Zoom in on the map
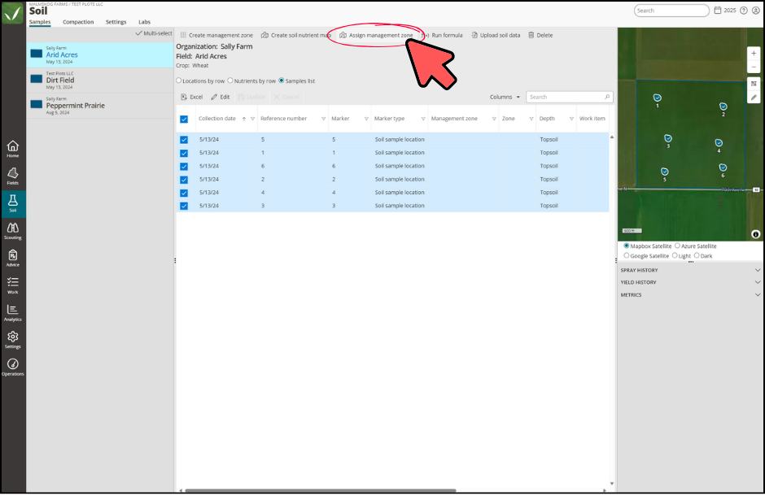The width and height of the screenshot is (765, 496). [754, 53]
